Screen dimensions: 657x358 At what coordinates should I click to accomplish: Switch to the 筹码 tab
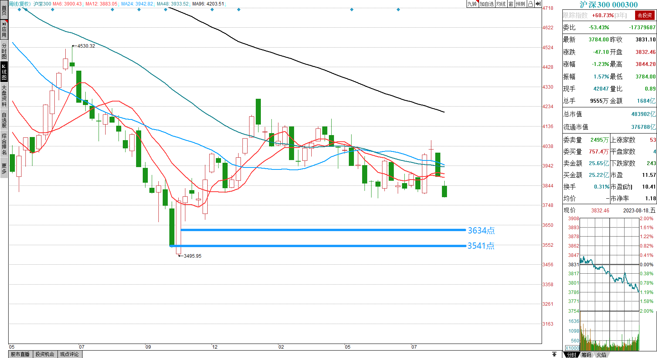(x=586, y=354)
